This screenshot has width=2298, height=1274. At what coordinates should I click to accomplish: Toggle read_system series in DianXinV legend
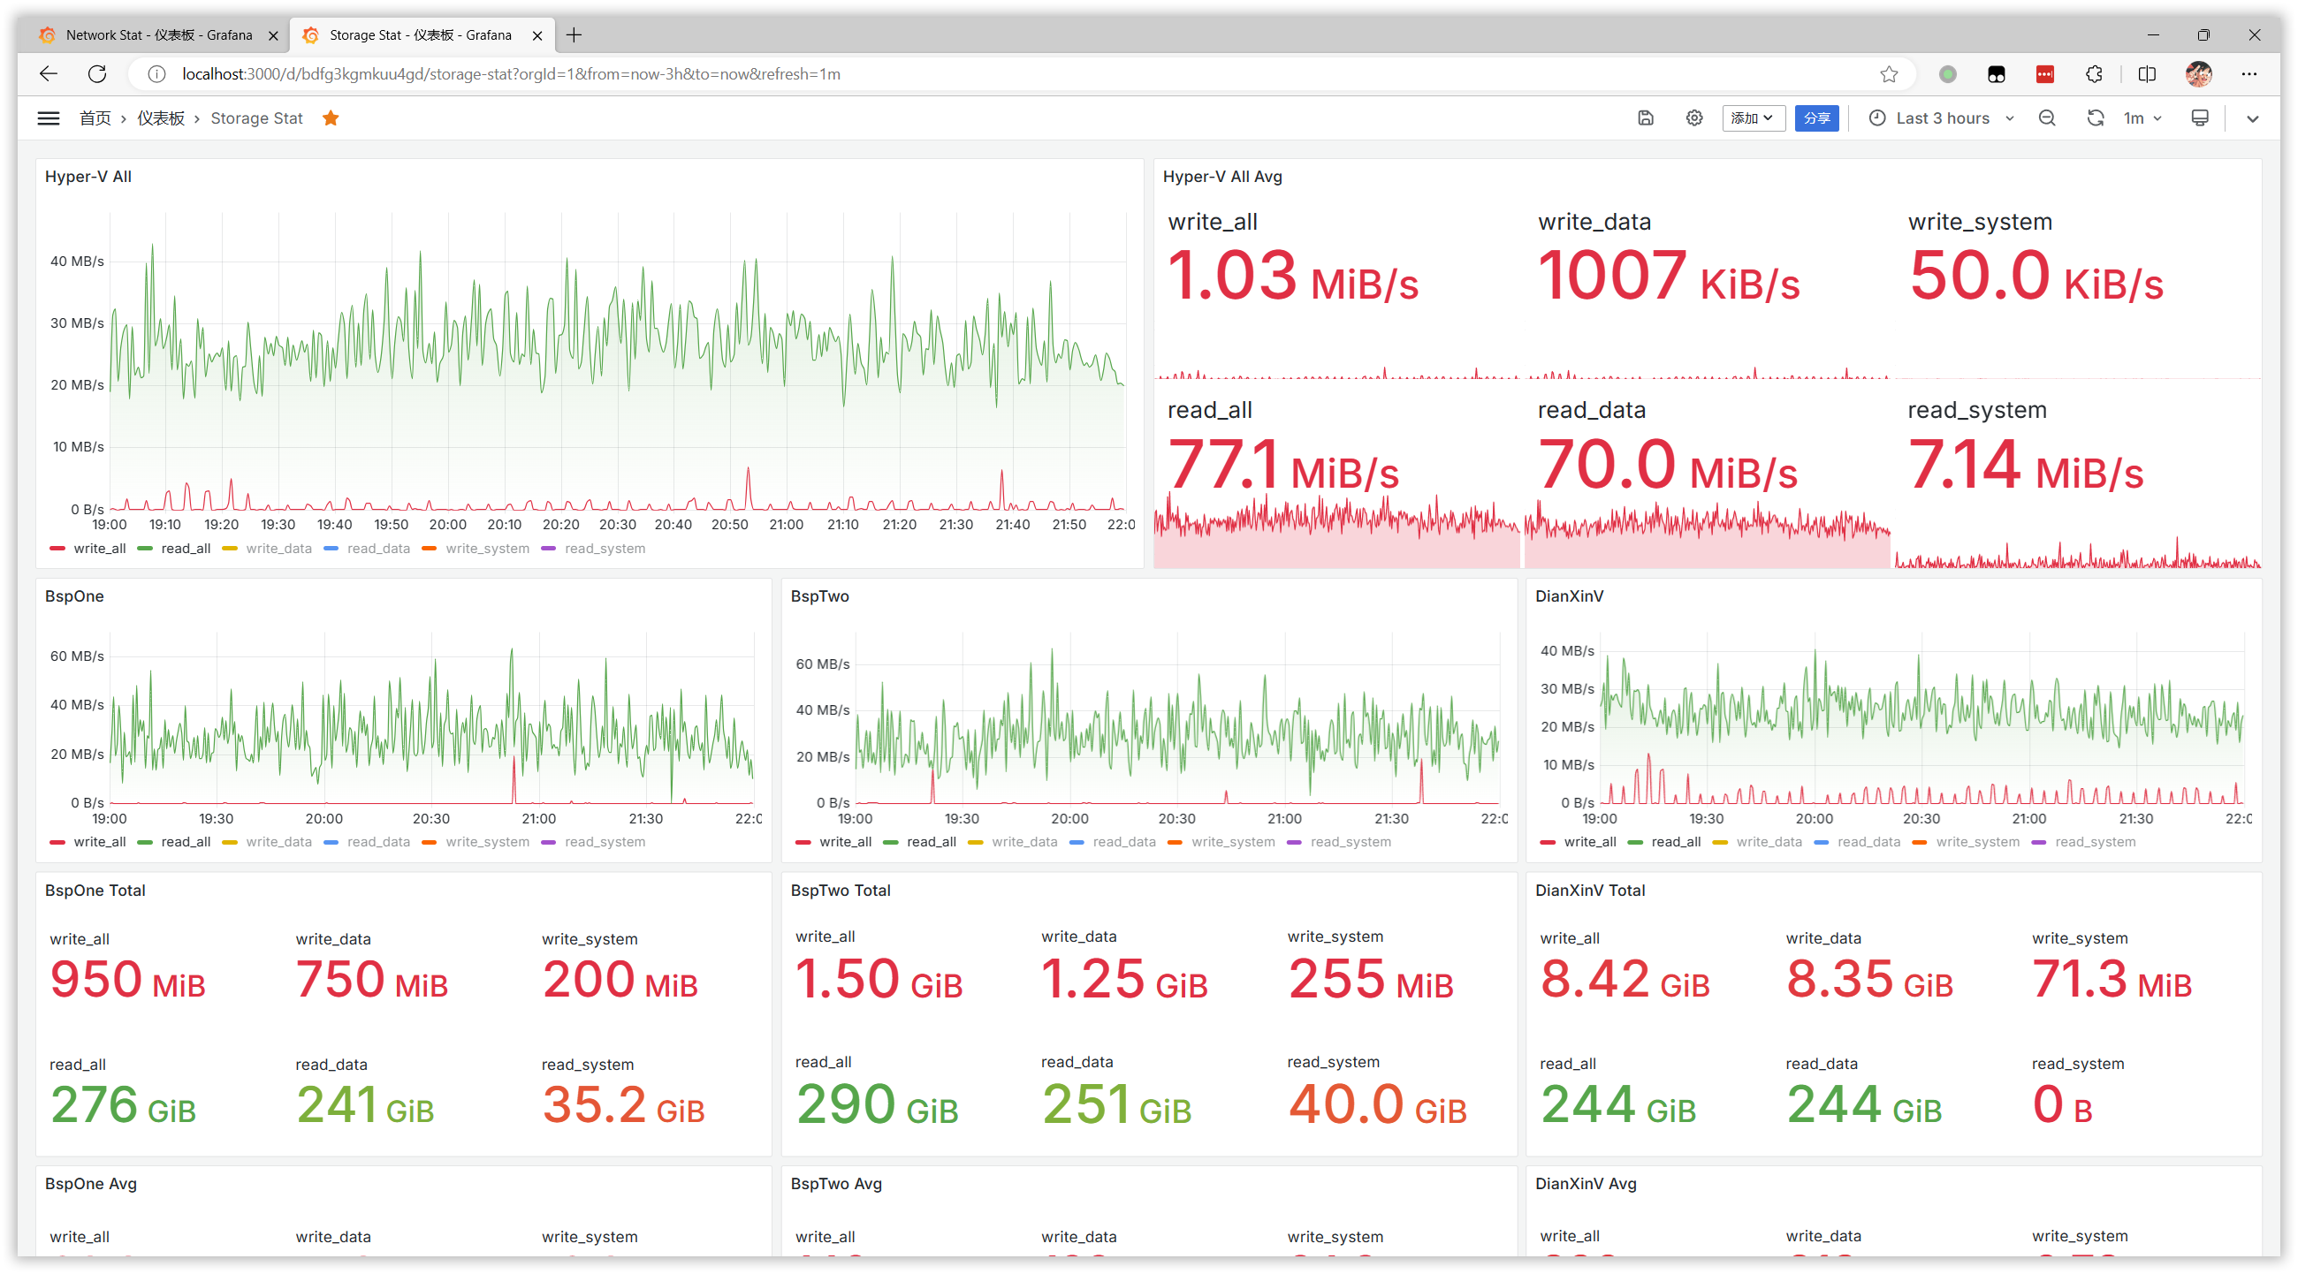[2096, 842]
